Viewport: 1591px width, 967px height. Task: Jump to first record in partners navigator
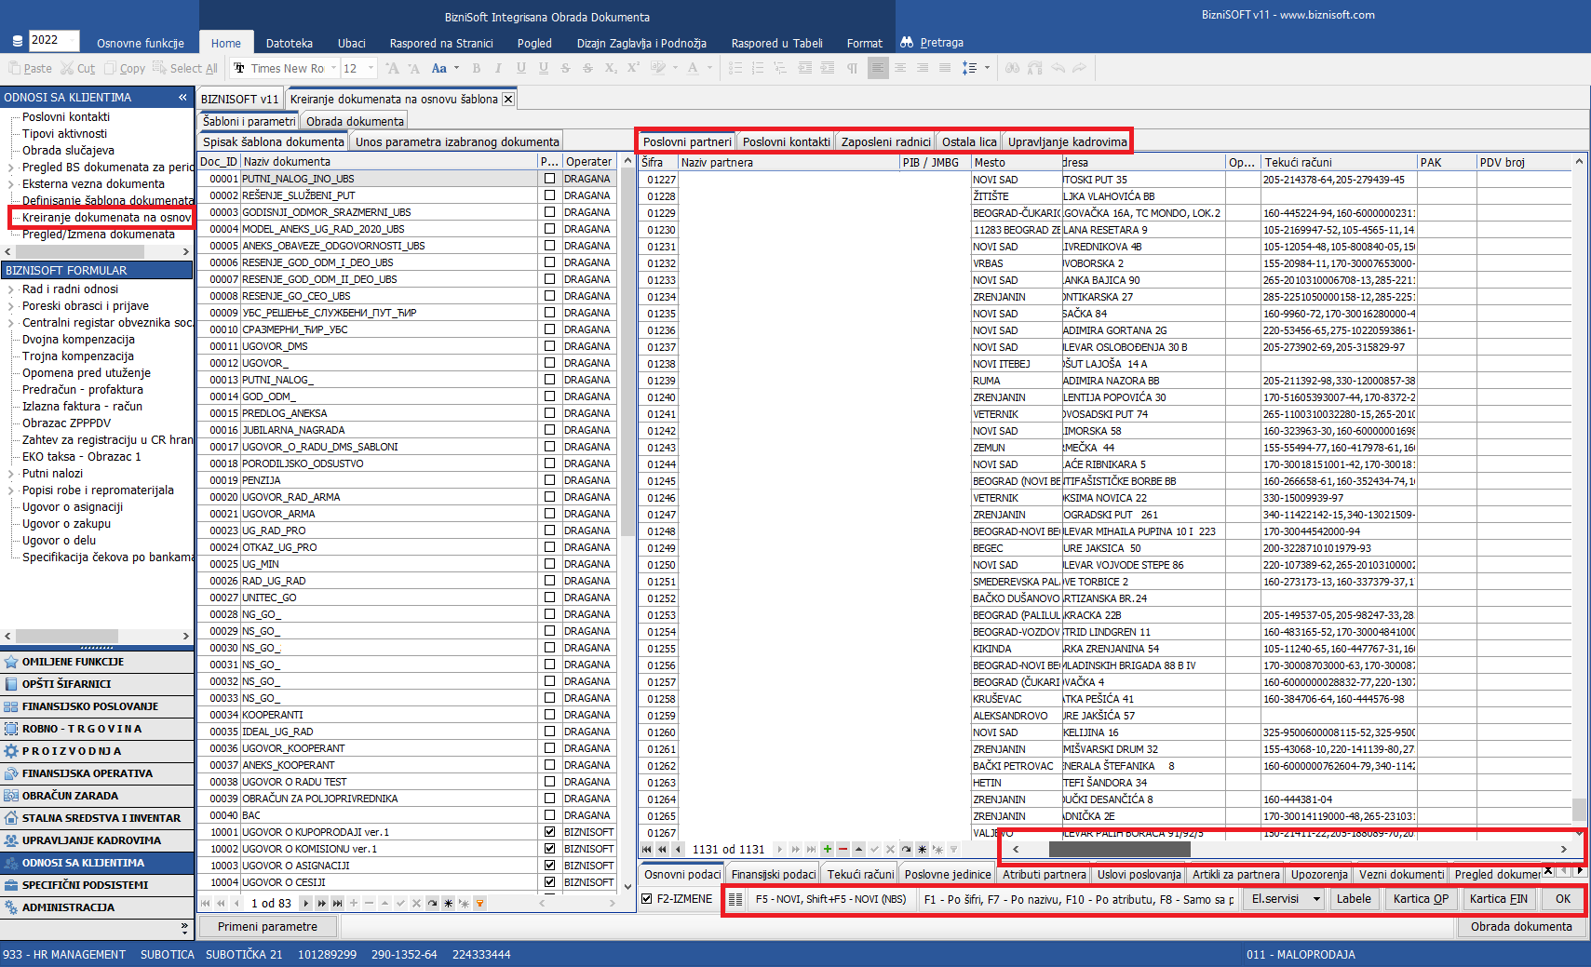tap(646, 849)
